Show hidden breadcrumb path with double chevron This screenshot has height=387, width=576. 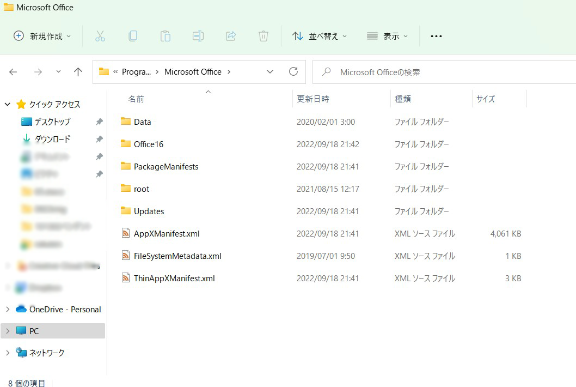coord(115,72)
